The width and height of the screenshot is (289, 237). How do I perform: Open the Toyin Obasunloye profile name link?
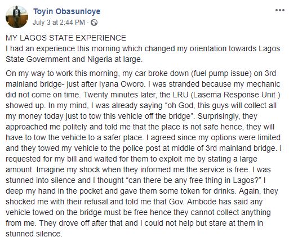(67, 11)
